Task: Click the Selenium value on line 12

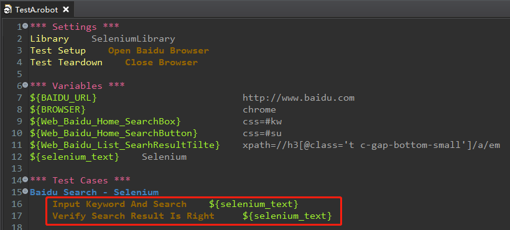Action: click(x=164, y=157)
